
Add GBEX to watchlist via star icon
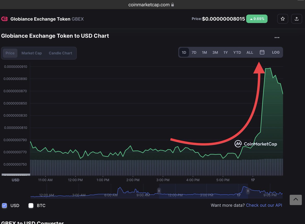point(283,19)
